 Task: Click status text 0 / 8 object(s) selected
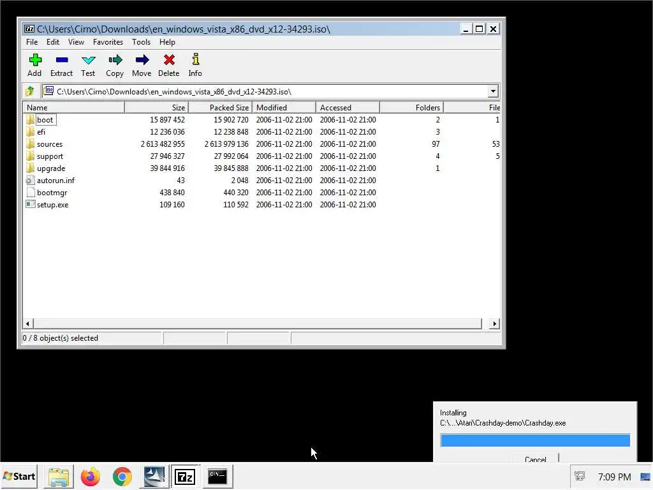61,338
